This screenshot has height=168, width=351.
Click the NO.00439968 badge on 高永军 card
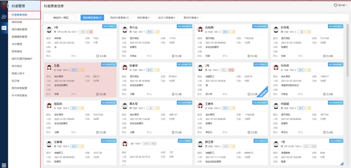(184, 103)
